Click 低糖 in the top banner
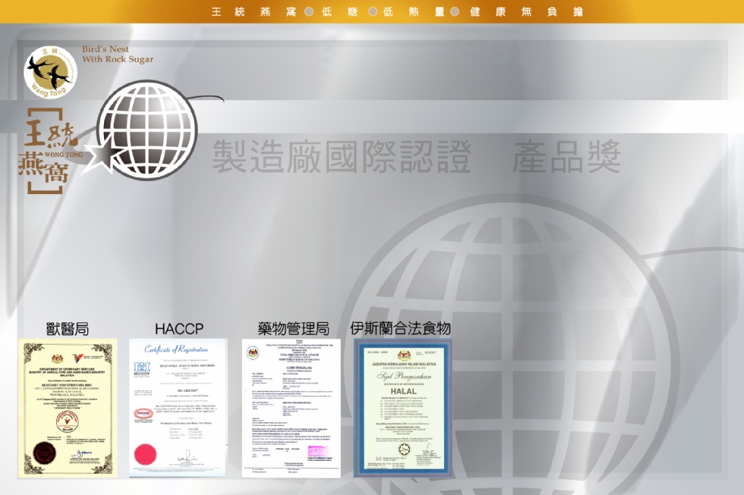The height and width of the screenshot is (495, 744). [339, 12]
